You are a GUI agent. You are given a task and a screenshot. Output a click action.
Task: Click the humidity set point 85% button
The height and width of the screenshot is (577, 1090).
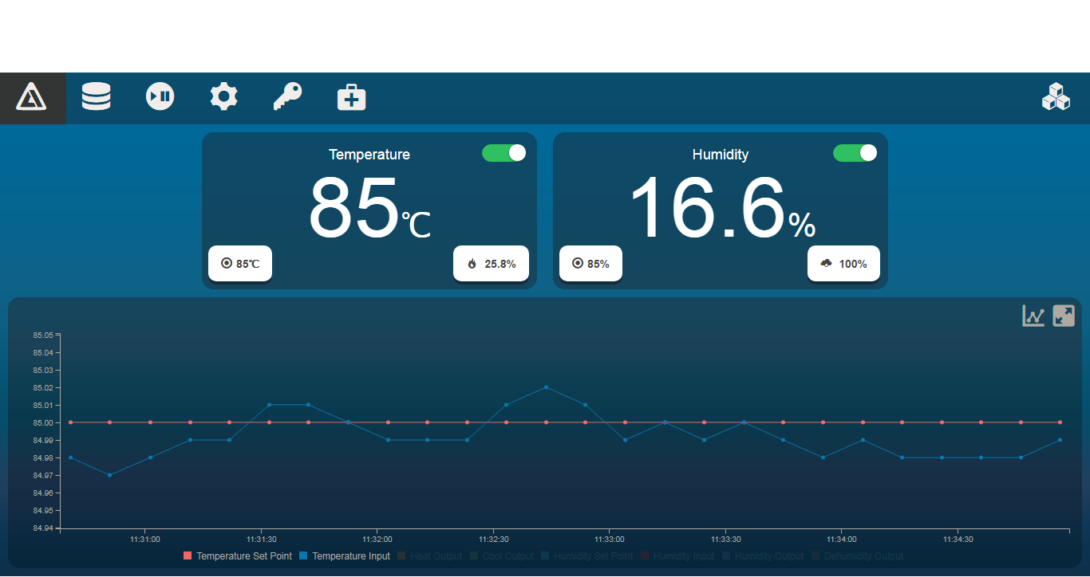point(590,264)
